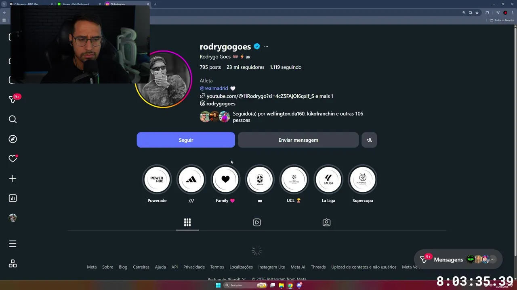517x290 pixels.
Task: Open the Privacidade footer link
Action: 194,267
